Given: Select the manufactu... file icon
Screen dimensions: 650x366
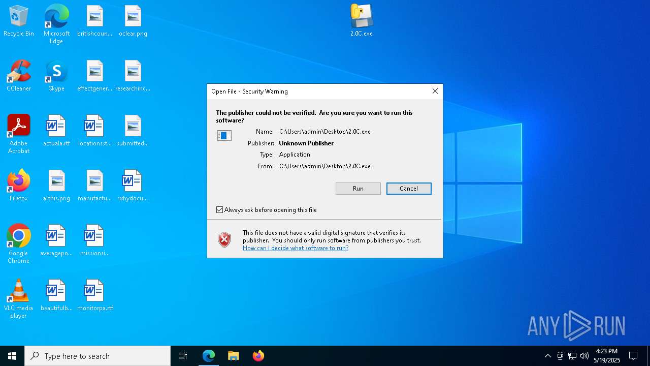Looking at the screenshot, I should [x=94, y=186].
